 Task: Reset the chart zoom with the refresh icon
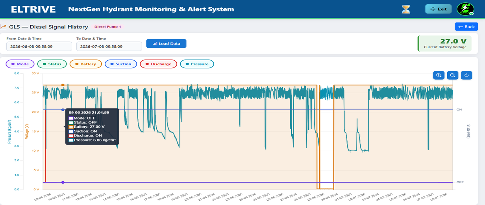[466, 75]
